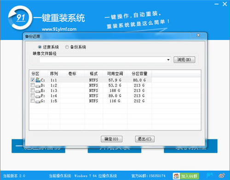Click the 80.0 G capacity cell
Screen dimensions: 230x180
[x=139, y=80]
